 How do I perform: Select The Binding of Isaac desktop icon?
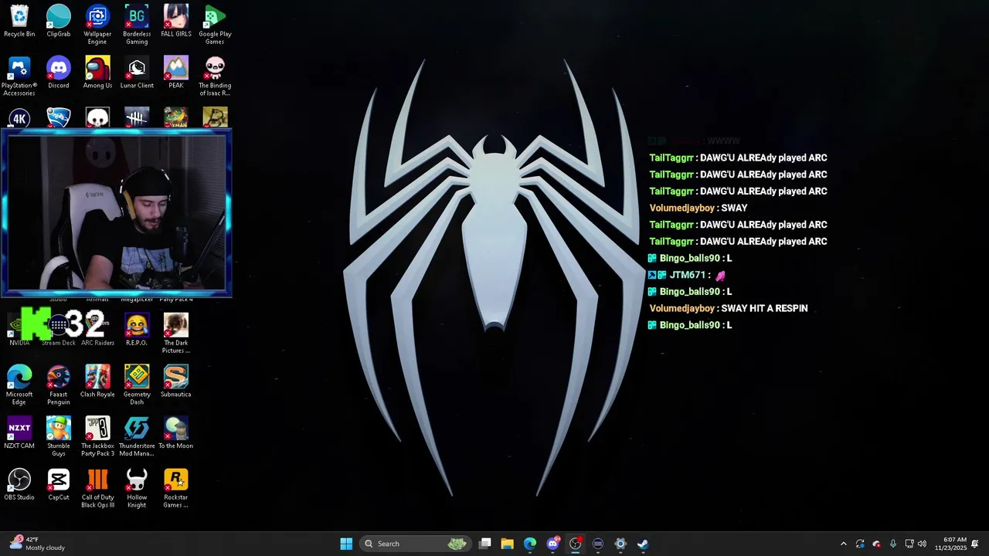215,76
